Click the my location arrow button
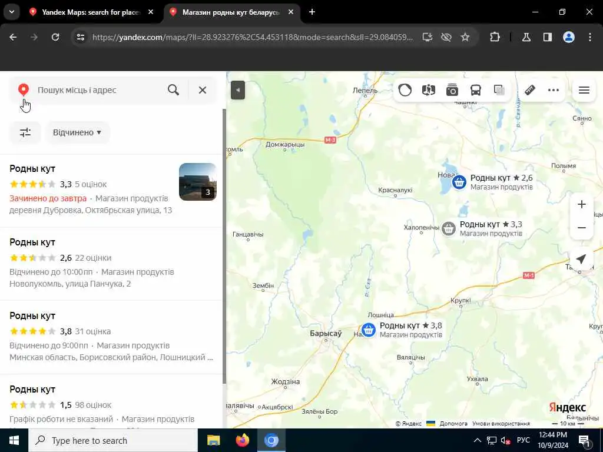The width and height of the screenshot is (603, 452). tap(581, 259)
